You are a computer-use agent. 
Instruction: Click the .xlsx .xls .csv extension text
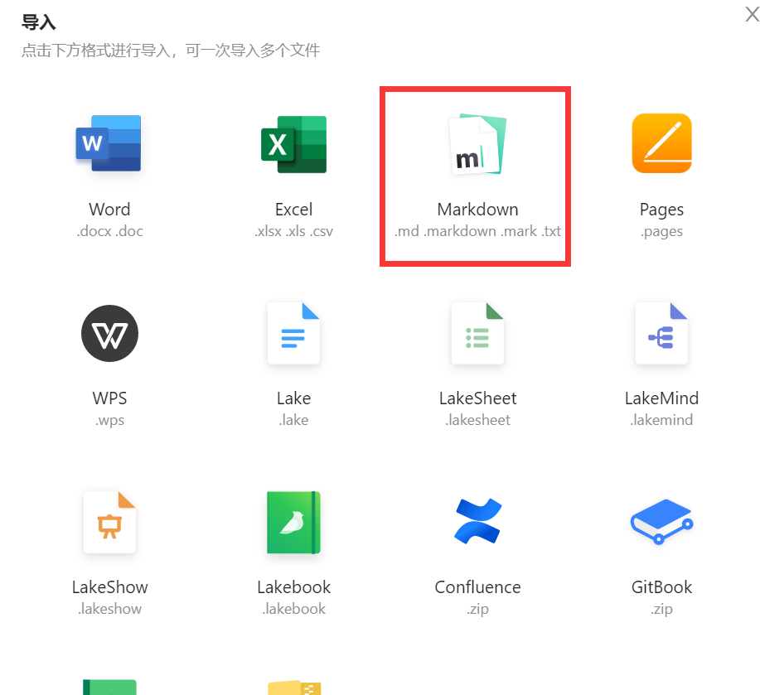(293, 231)
